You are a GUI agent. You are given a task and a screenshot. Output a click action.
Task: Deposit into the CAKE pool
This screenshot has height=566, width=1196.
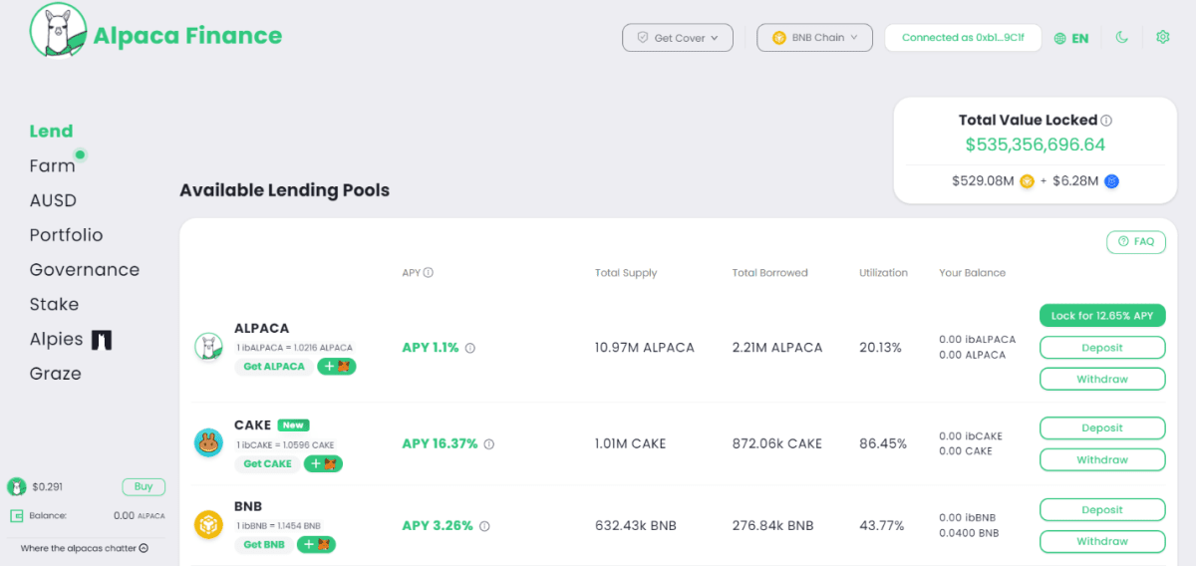pyautogui.click(x=1102, y=428)
